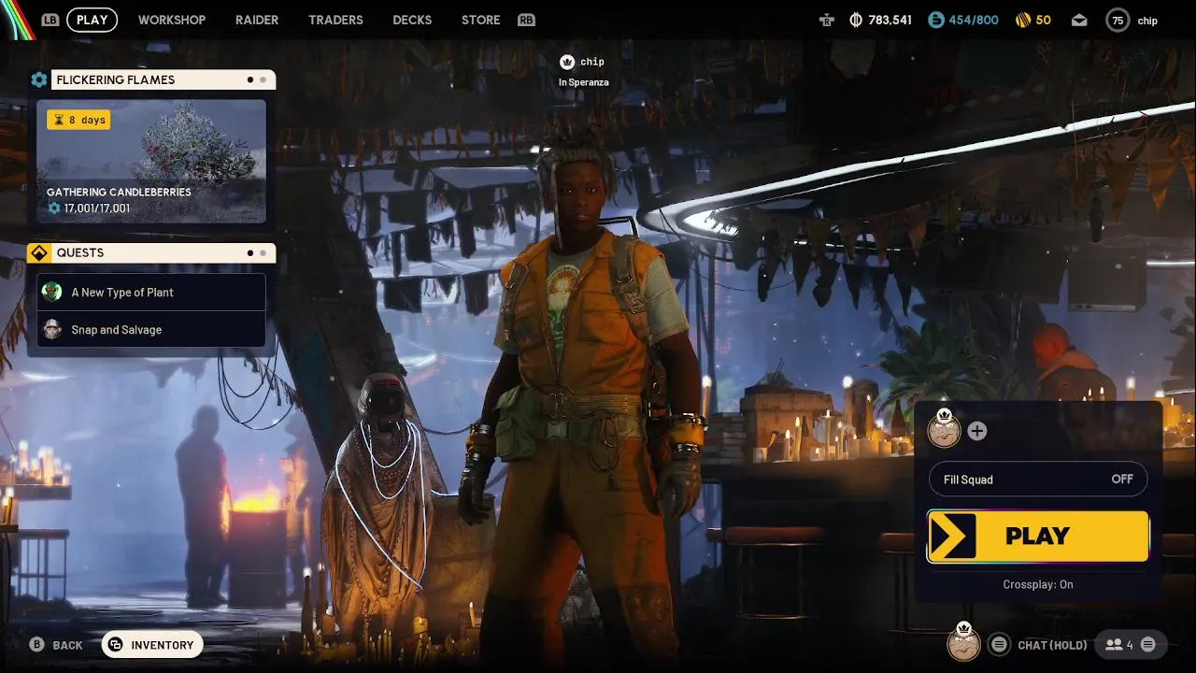Click the Crossplay: On text
The height and width of the screenshot is (673, 1196).
(1038, 584)
